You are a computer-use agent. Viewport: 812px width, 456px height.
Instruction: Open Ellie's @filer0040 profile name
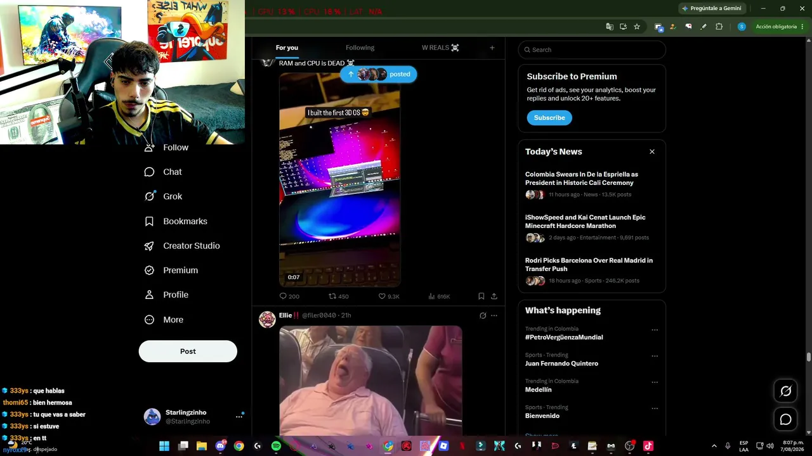coord(318,315)
